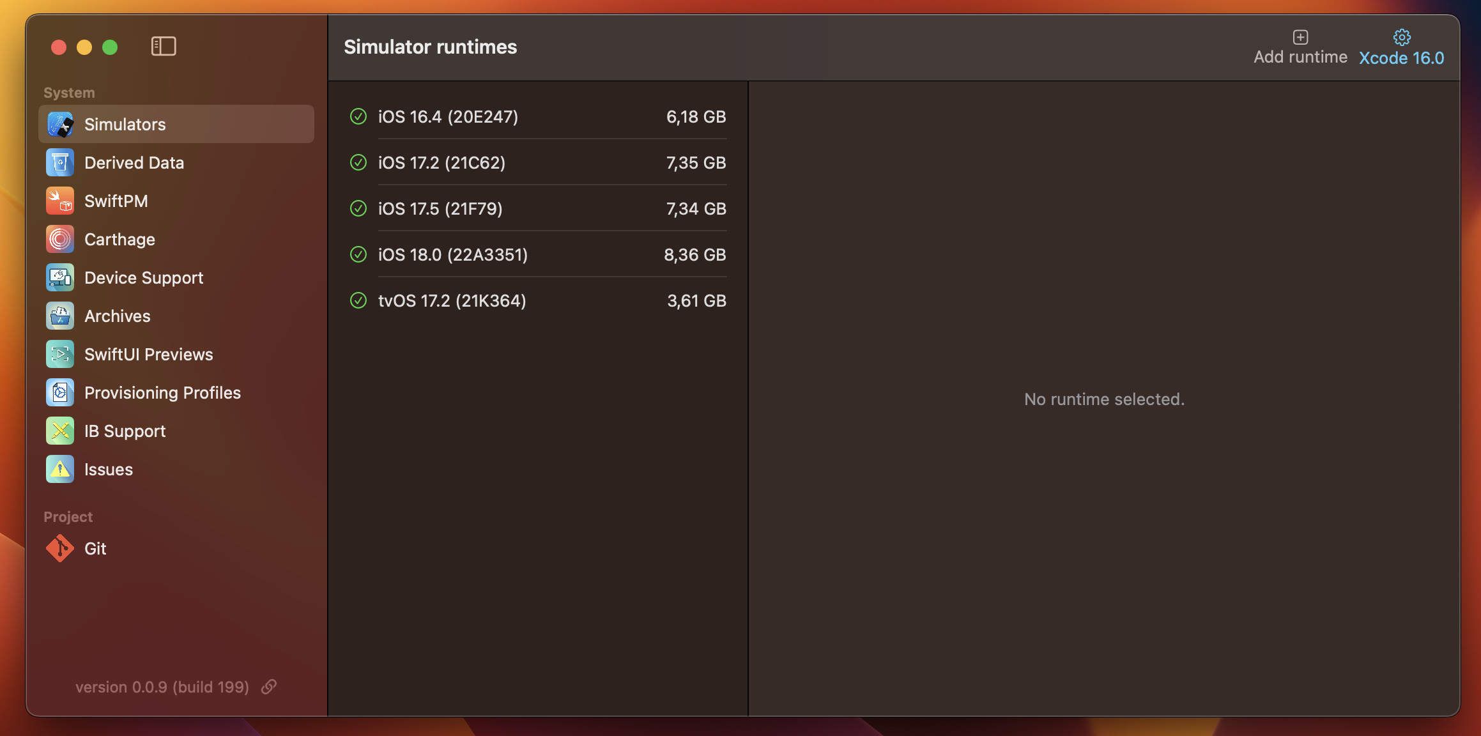
Task: Open the Xcode 16.0 version selector
Action: point(1401,48)
